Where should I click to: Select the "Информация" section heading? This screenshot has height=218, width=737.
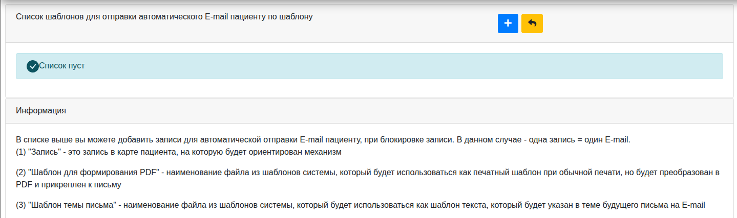[x=41, y=110]
